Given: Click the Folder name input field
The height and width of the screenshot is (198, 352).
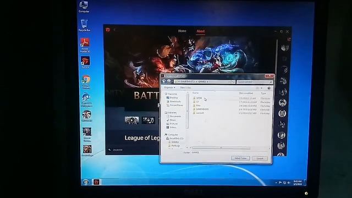Looking at the screenshot, I should coord(229,152).
